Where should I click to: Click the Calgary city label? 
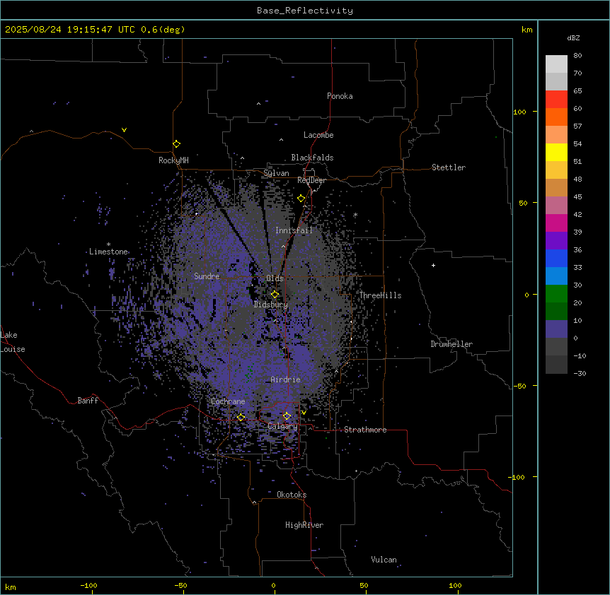click(x=282, y=426)
